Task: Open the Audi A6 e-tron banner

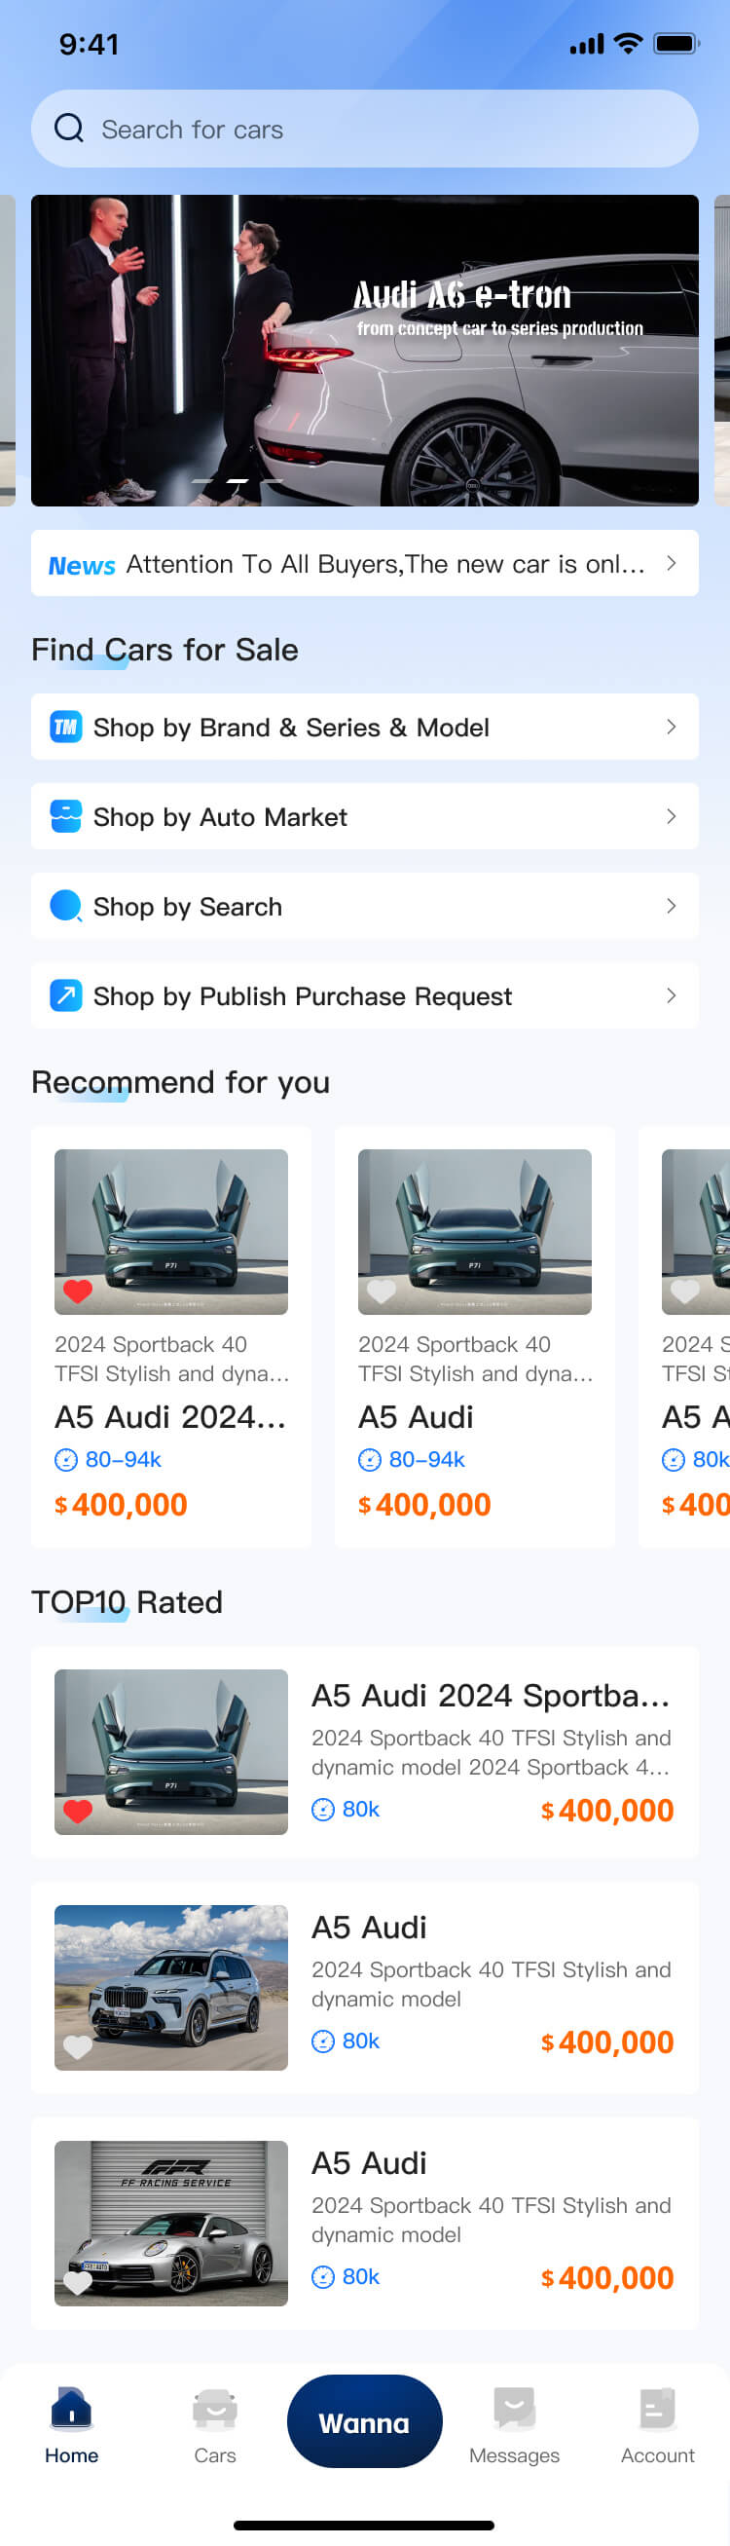Action: pos(364,348)
